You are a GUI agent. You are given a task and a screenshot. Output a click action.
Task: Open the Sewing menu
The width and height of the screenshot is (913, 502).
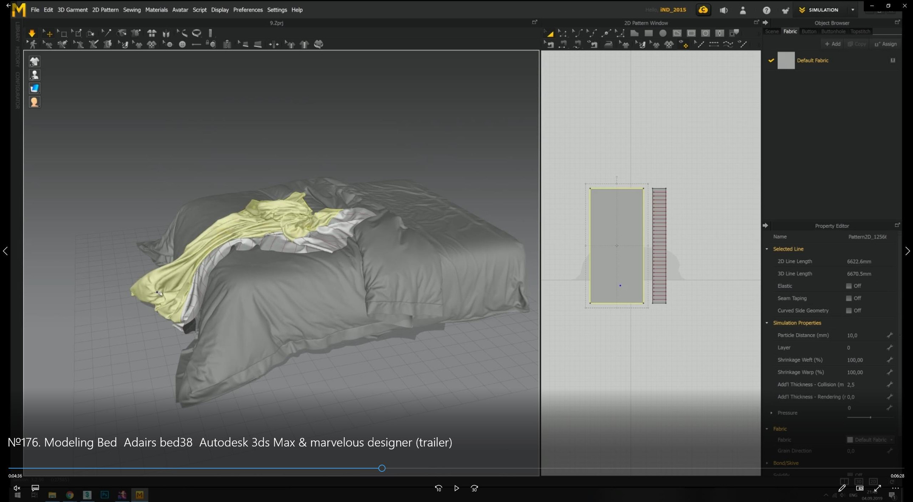[x=132, y=10]
